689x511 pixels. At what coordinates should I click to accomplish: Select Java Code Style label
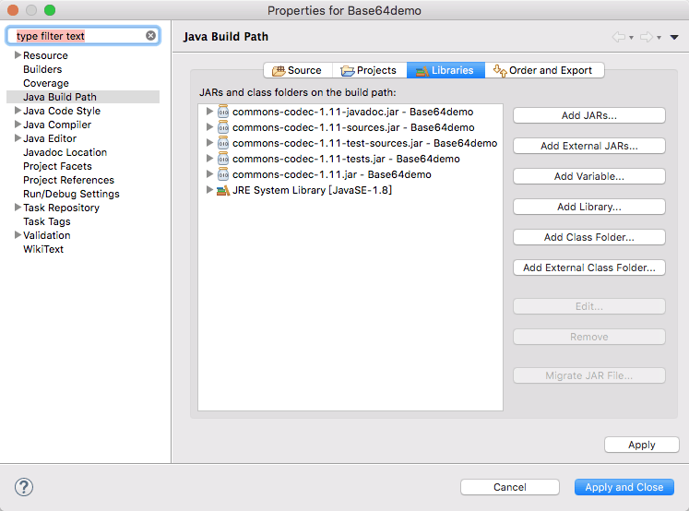click(x=62, y=111)
